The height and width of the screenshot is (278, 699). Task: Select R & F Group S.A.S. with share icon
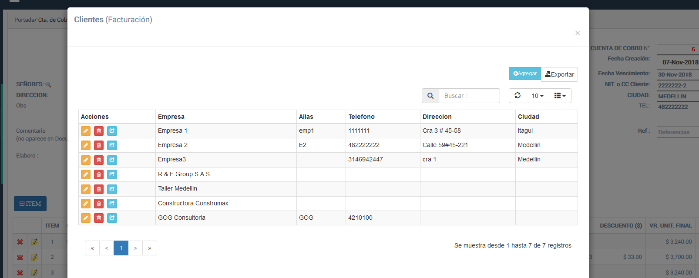(x=112, y=174)
